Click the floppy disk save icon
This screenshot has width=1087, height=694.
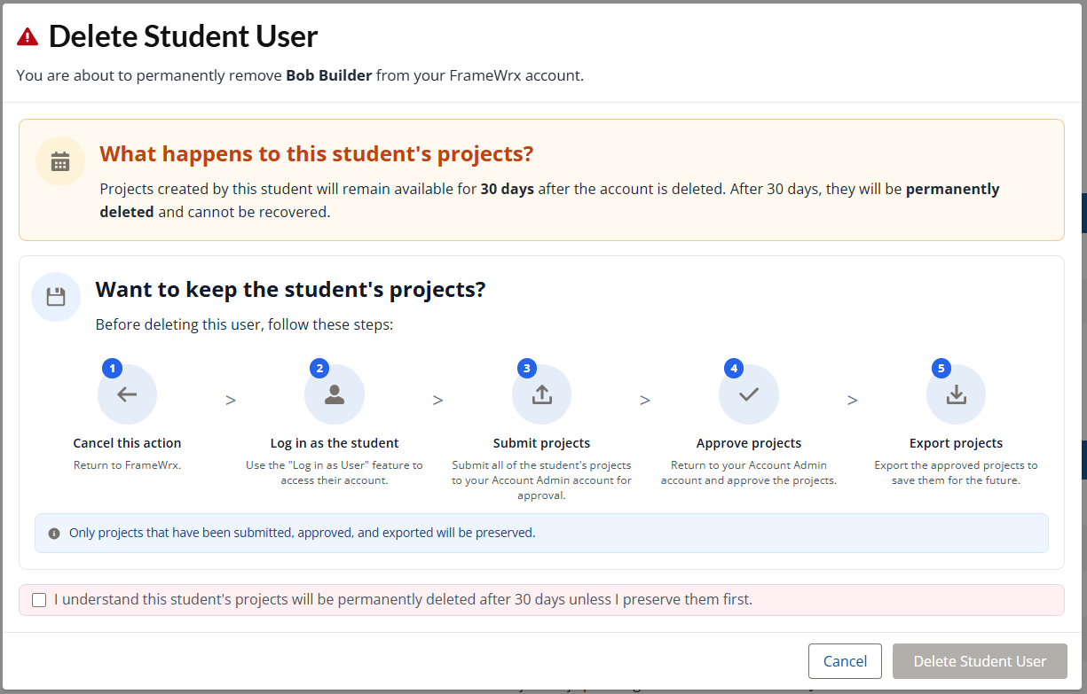[x=56, y=297]
